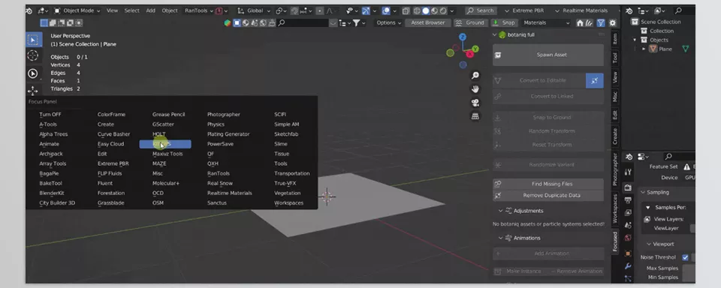The image size is (721, 288).
Task: Select the 3D Cursor tool
Action: 32,56
